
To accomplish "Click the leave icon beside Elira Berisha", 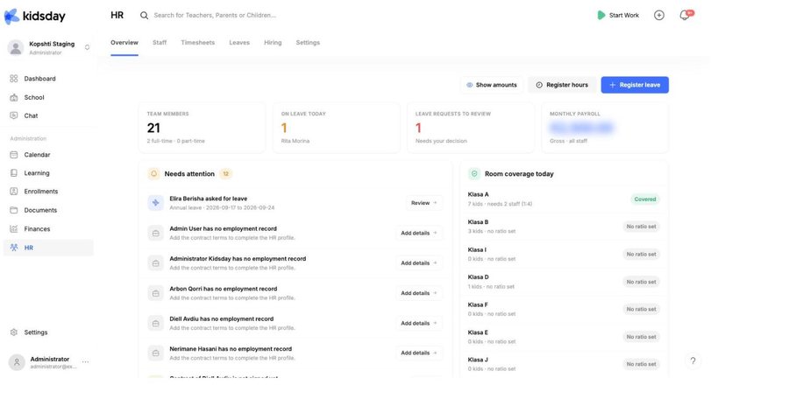I will [155, 203].
